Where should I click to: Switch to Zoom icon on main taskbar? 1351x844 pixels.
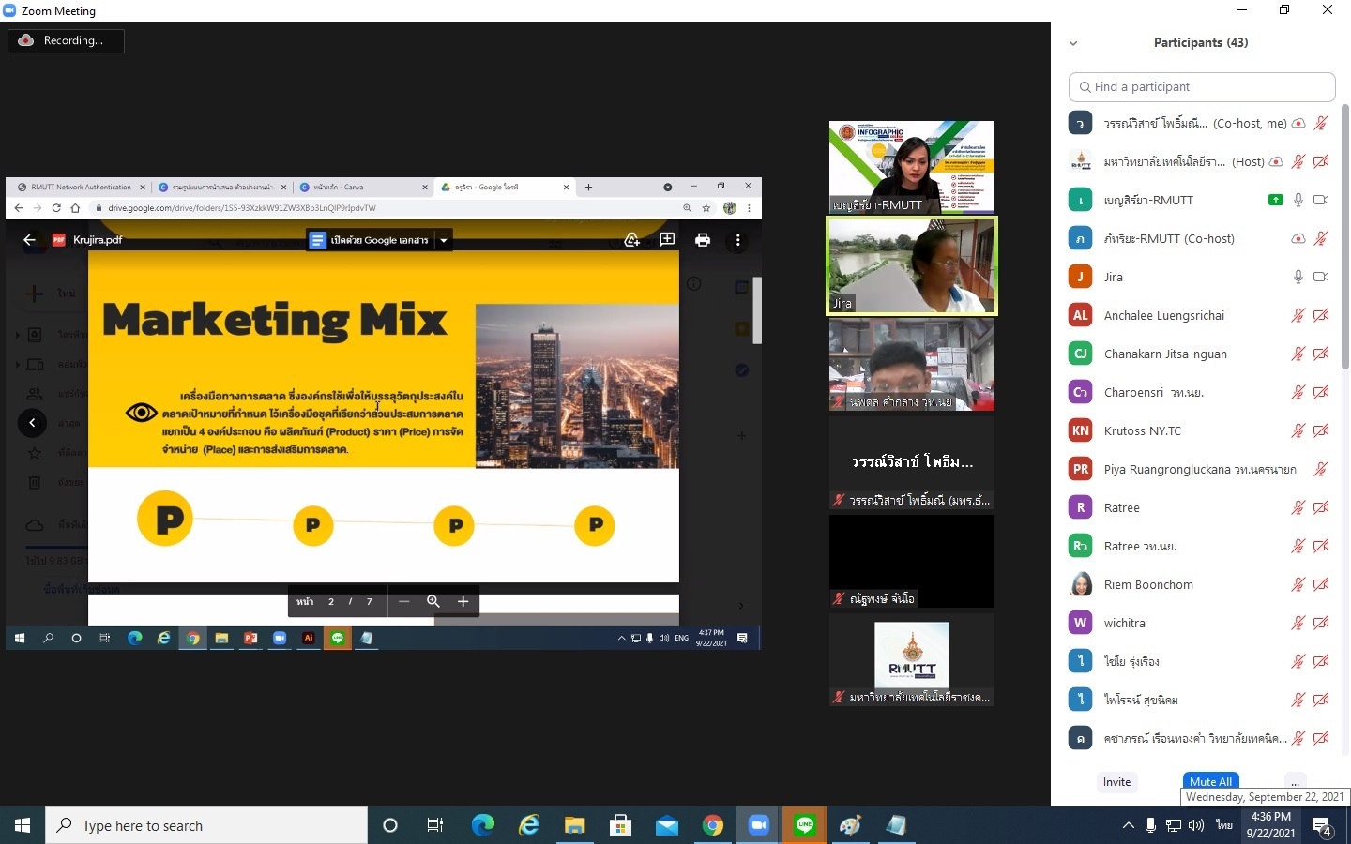[x=758, y=825]
